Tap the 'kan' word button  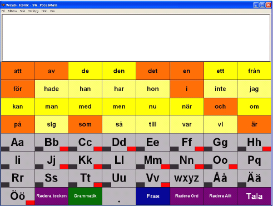click(18, 107)
